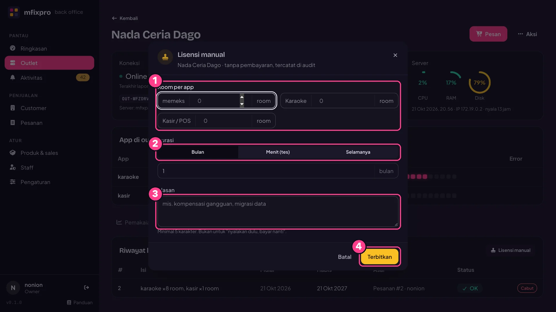Open the Aksi menu
The height and width of the screenshot is (312, 556).
tap(527, 34)
